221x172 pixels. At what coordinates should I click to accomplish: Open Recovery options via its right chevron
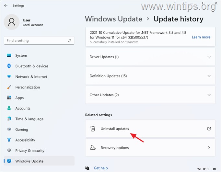click(x=209, y=148)
